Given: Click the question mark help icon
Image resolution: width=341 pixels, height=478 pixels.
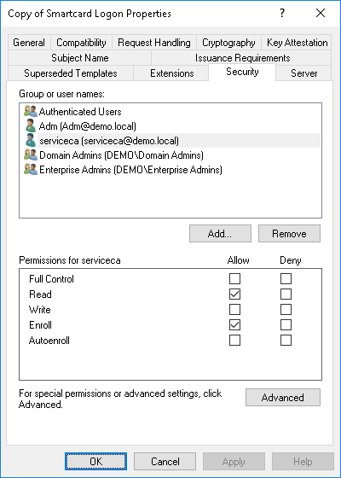Looking at the screenshot, I should [x=282, y=13].
